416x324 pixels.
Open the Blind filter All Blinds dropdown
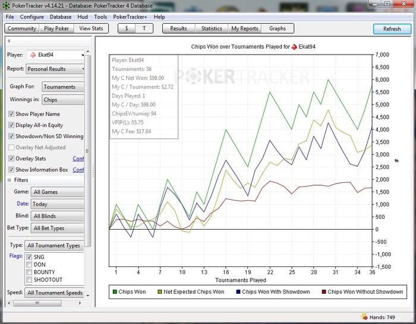tap(57, 216)
